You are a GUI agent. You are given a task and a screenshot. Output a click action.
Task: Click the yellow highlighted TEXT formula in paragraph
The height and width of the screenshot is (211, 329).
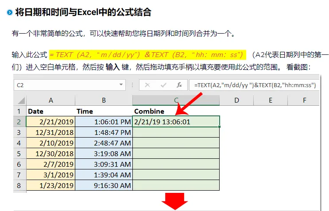[x=147, y=55]
